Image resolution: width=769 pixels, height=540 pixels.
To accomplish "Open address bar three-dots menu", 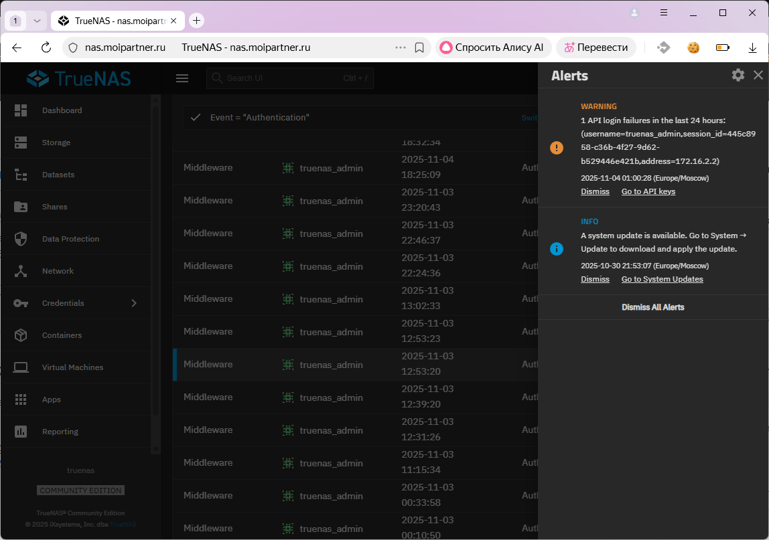I will (x=401, y=48).
